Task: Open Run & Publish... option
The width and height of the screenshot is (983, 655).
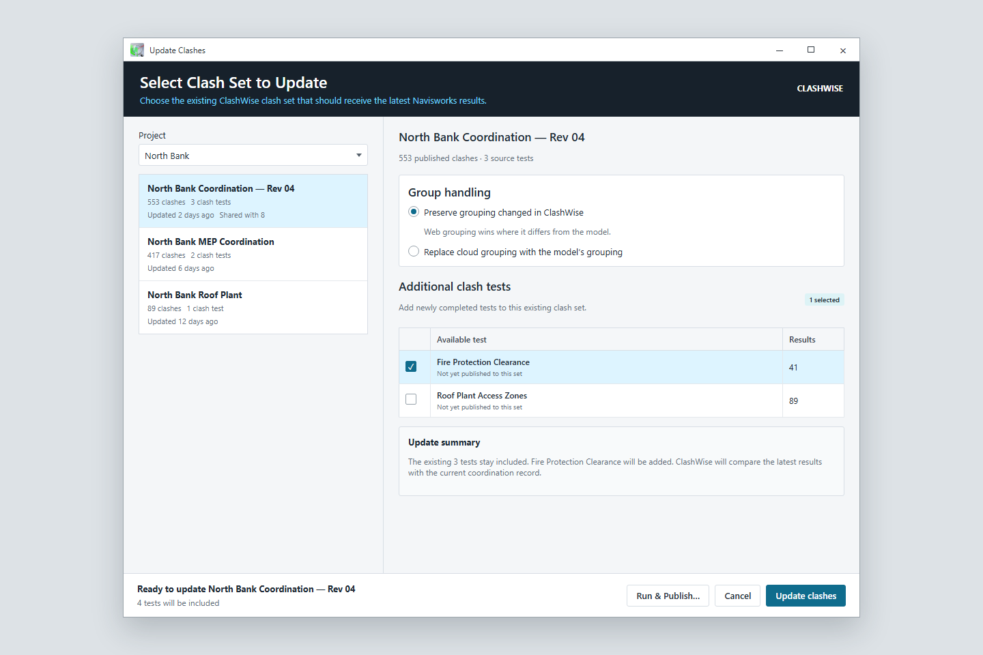Action: pos(668,596)
